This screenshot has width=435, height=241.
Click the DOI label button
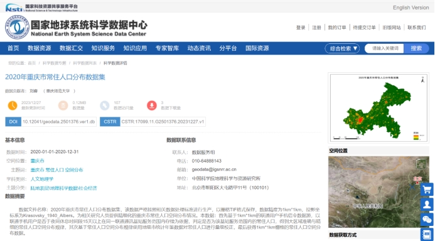pos(13,122)
